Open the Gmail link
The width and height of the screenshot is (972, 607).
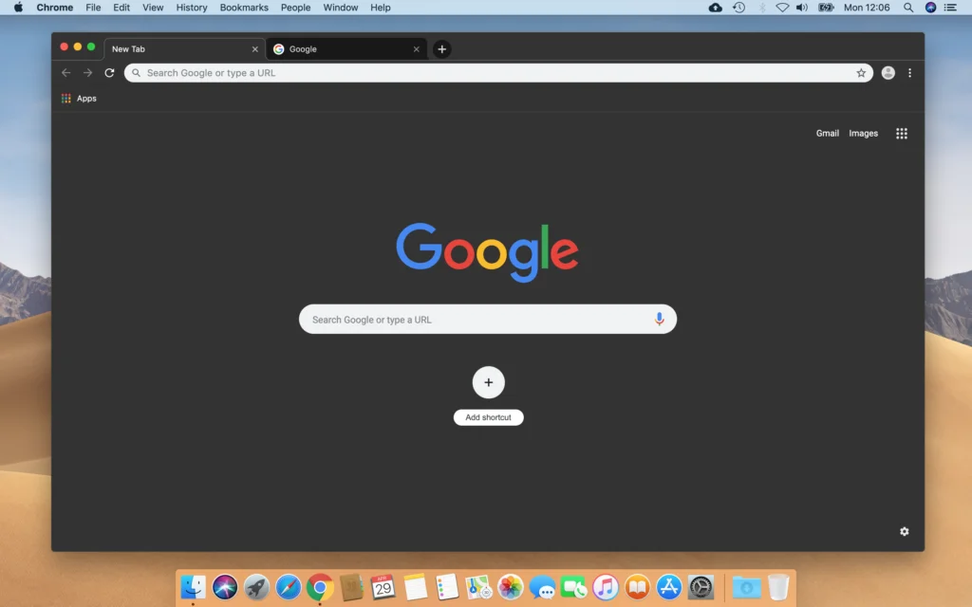[827, 133]
